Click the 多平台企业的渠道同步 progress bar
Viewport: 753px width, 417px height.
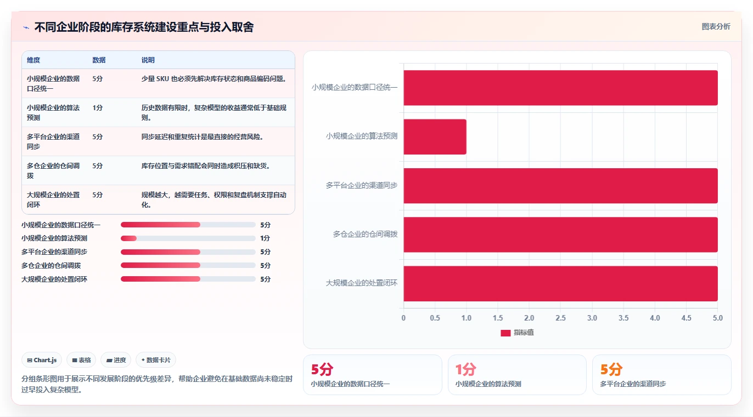click(188, 252)
